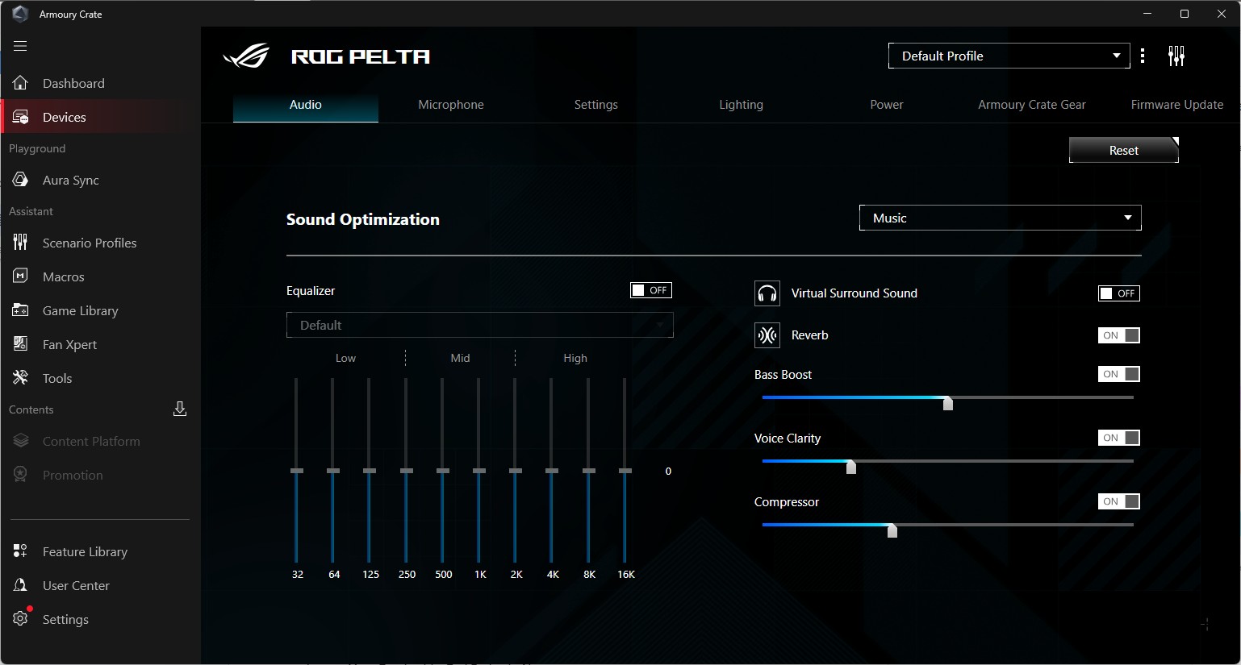
Task: Click the Compressor slider handle
Action: 892,530
